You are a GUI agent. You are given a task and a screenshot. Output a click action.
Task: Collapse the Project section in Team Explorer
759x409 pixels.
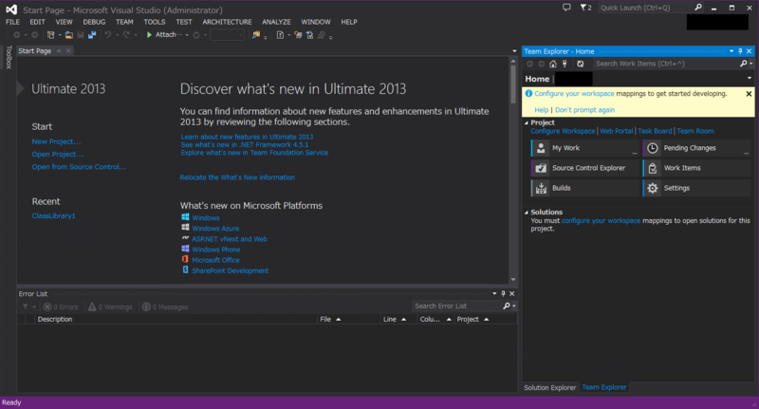(527, 123)
